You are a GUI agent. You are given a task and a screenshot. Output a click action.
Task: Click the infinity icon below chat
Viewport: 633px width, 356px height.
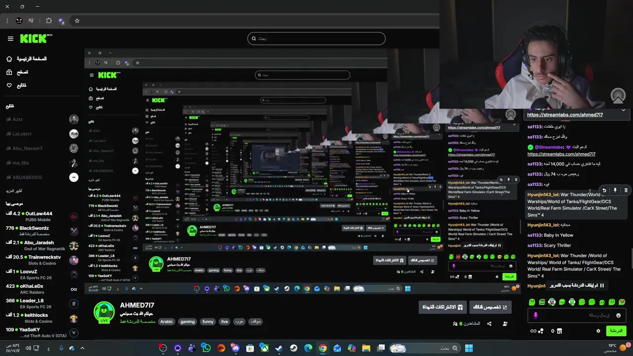pos(533,331)
